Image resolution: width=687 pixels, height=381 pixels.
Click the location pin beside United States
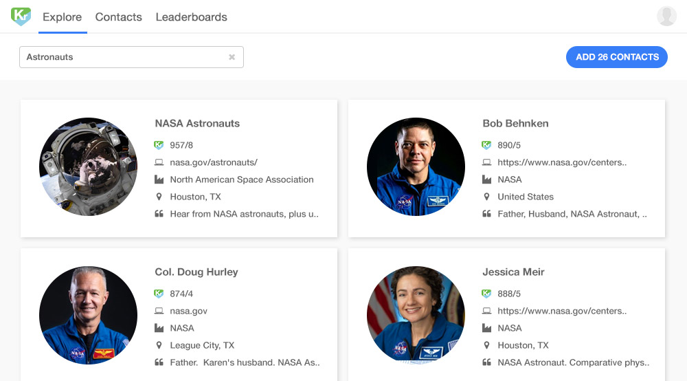click(x=487, y=197)
